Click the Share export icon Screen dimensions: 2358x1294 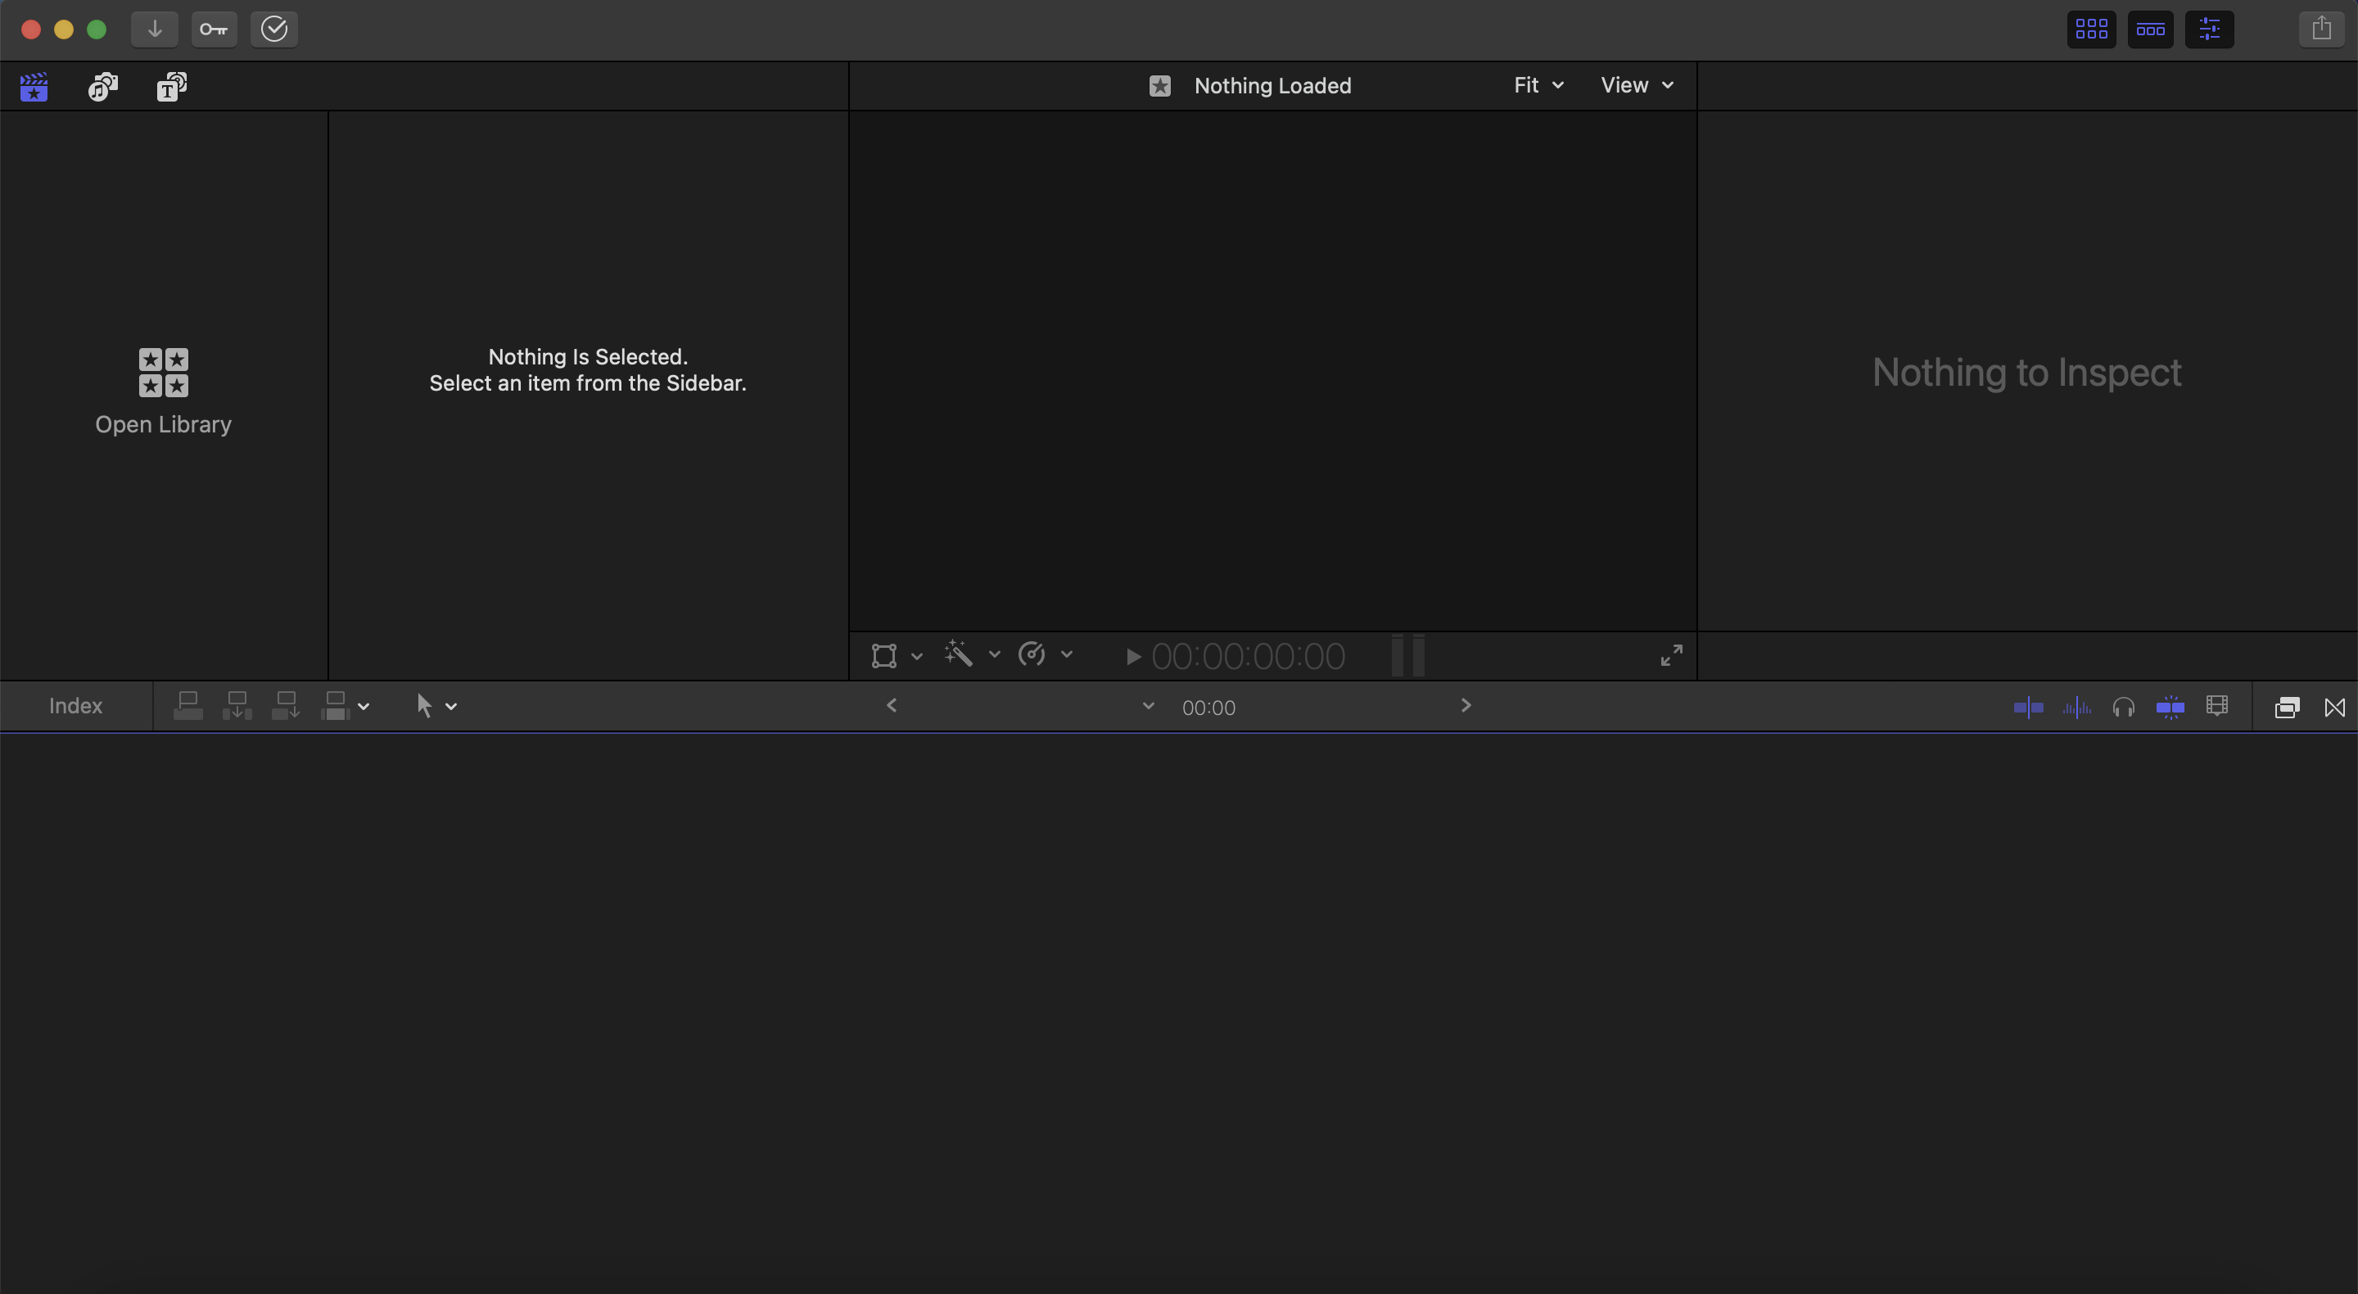(2320, 29)
